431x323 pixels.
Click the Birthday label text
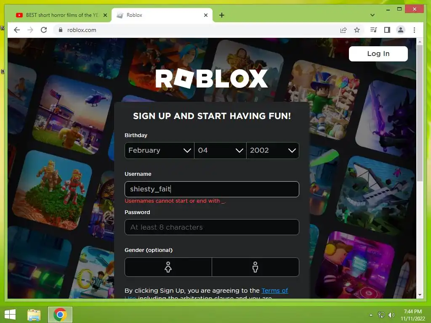[136, 135]
